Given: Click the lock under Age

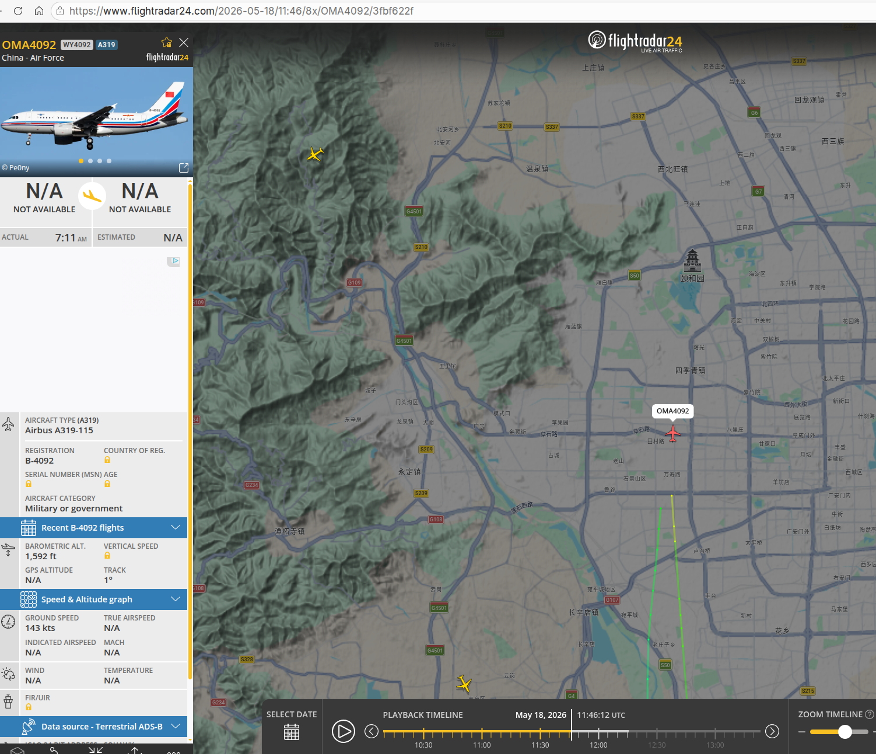Looking at the screenshot, I should point(107,484).
